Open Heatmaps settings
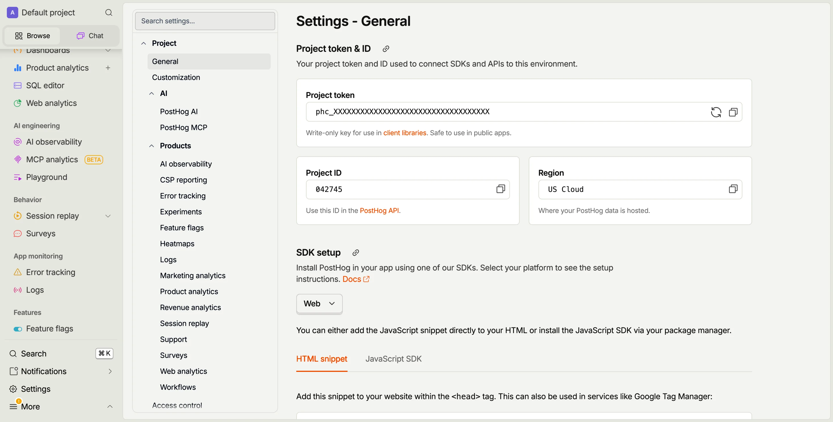 coord(177,244)
